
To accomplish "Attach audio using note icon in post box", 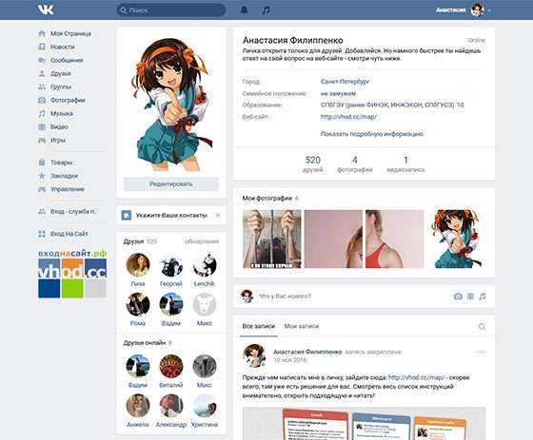I will (483, 297).
